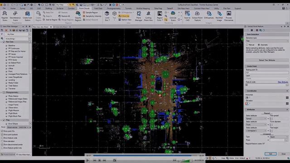Switch to Station View
Screen dimensions: 290x163
click(125, 19)
